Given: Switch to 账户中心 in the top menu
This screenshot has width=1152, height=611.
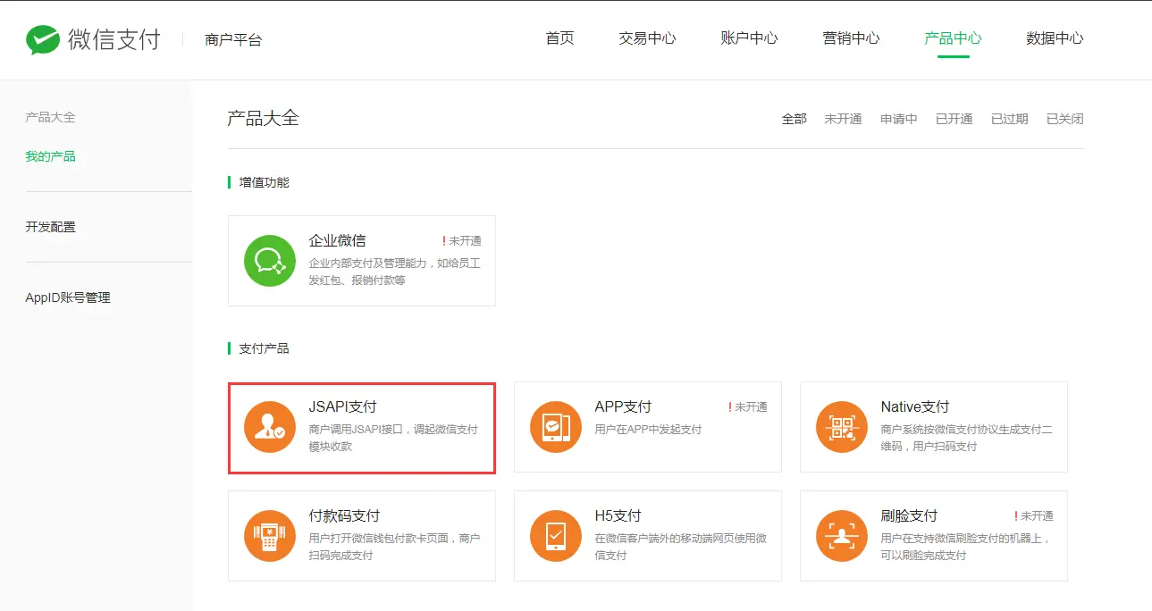Looking at the screenshot, I should tap(749, 38).
